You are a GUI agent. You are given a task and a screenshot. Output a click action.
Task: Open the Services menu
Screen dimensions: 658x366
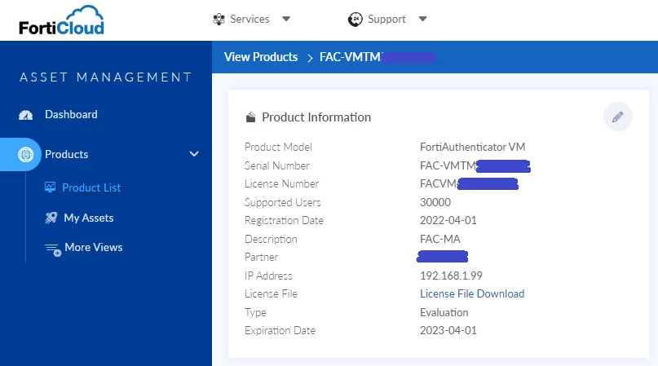(x=250, y=20)
